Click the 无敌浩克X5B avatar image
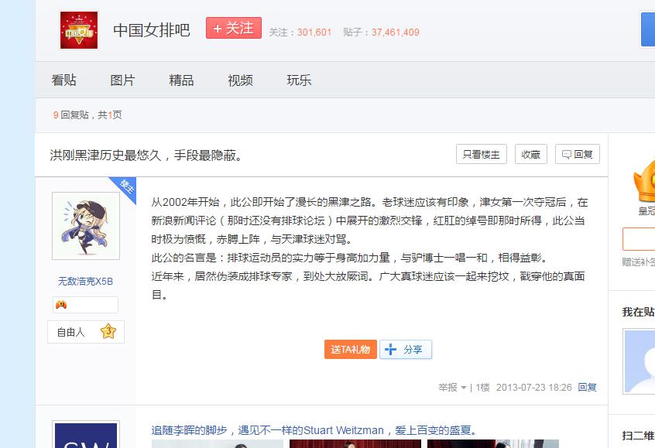This screenshot has height=448, width=655. click(86, 226)
